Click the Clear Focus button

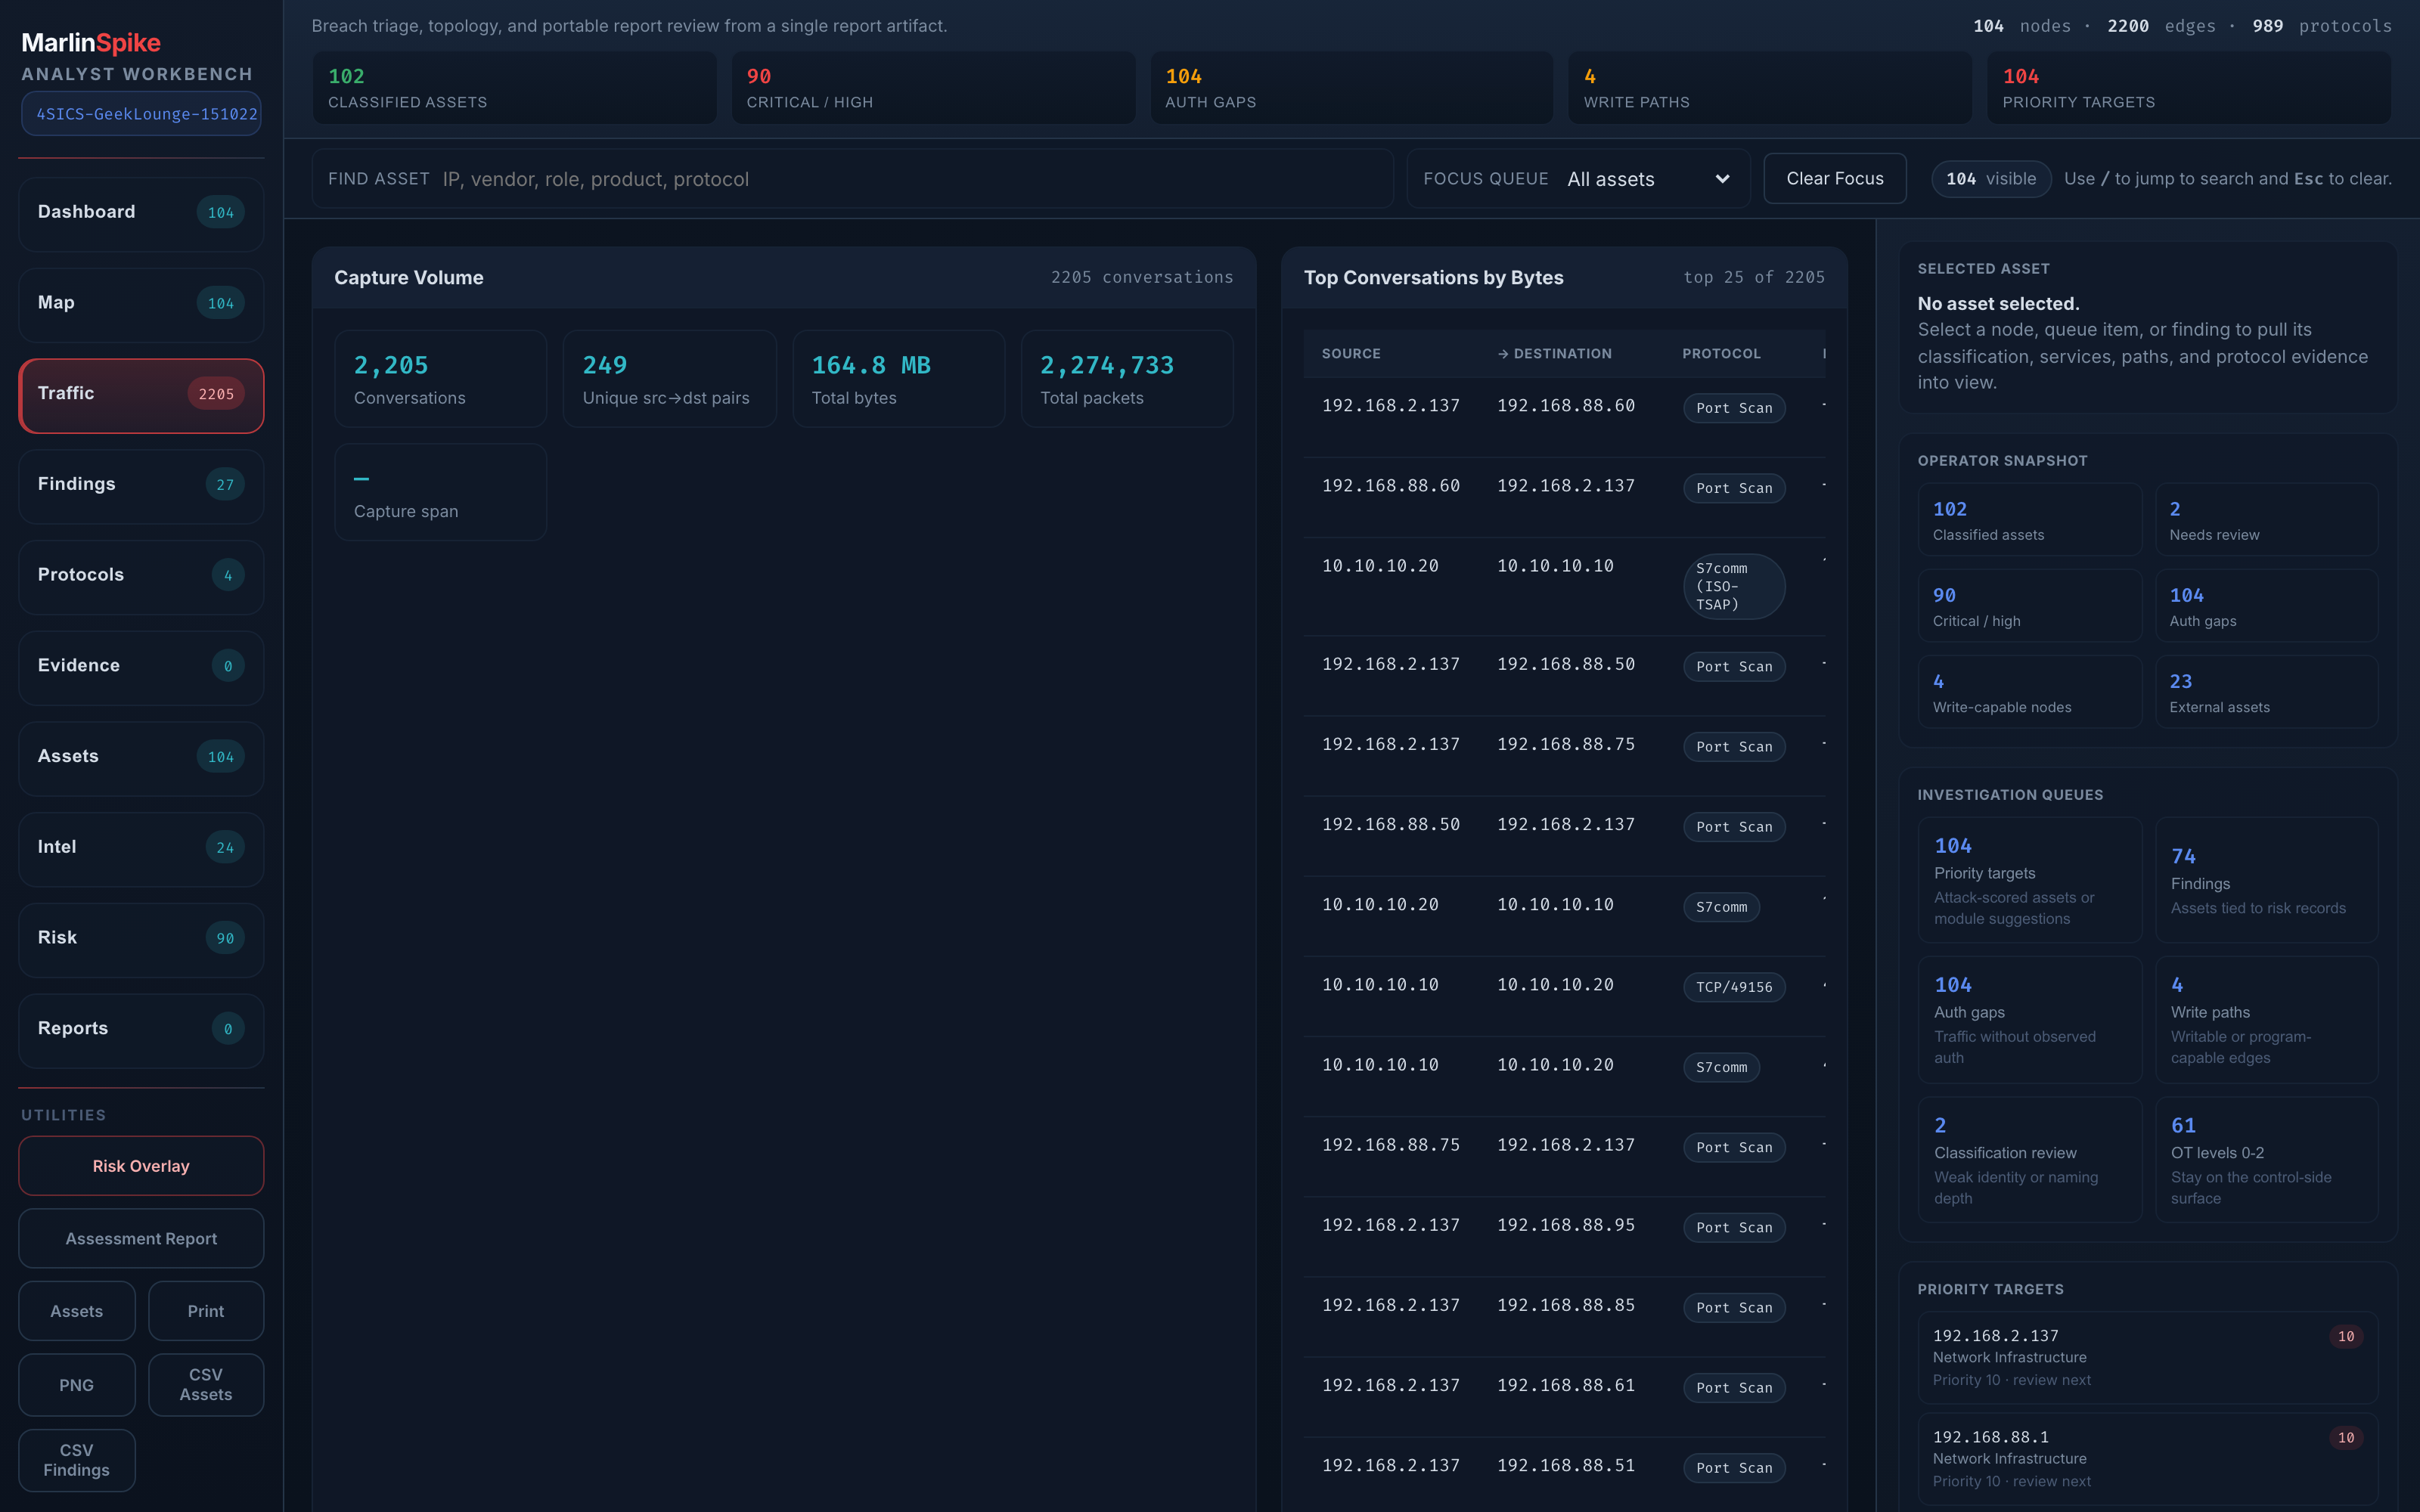point(1835,179)
